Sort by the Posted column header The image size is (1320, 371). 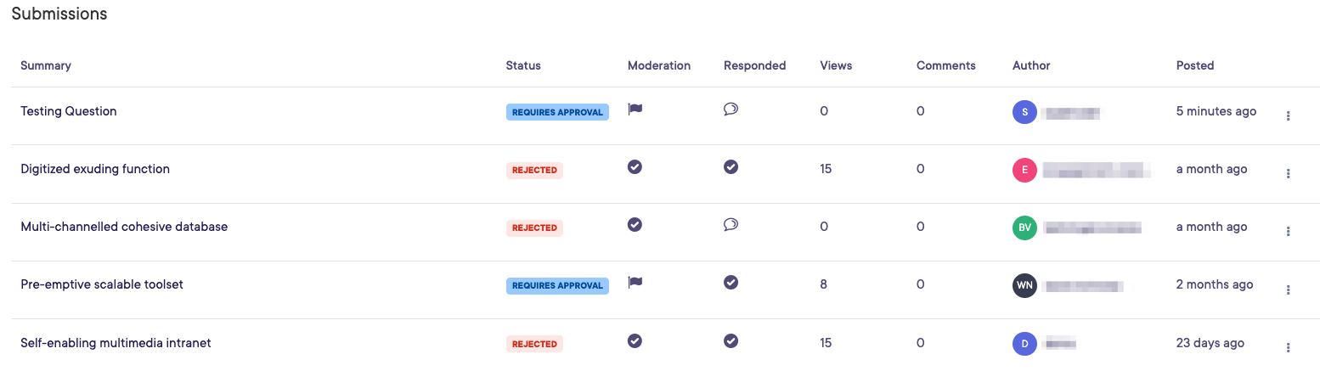coord(1194,65)
